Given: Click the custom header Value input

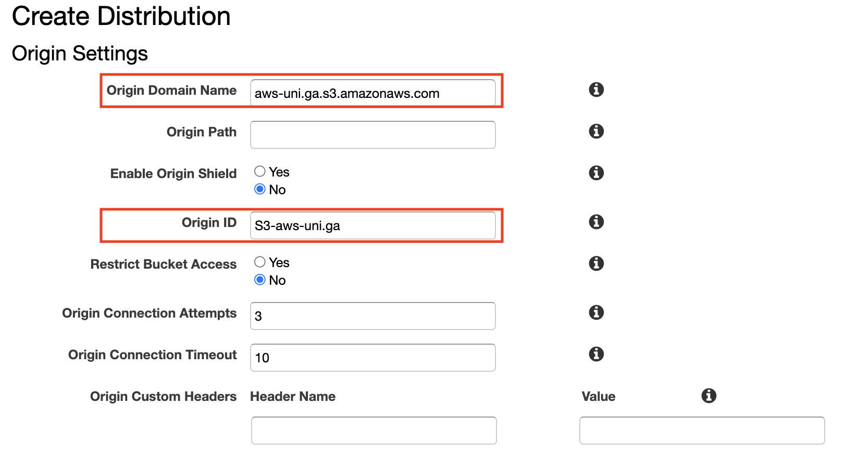Looking at the screenshot, I should (x=702, y=431).
